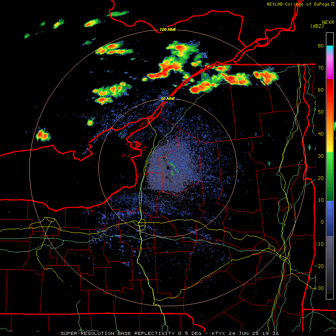Click the 20 value on the dBZ scale
The height and width of the screenshot is (336, 336).
[321, 178]
